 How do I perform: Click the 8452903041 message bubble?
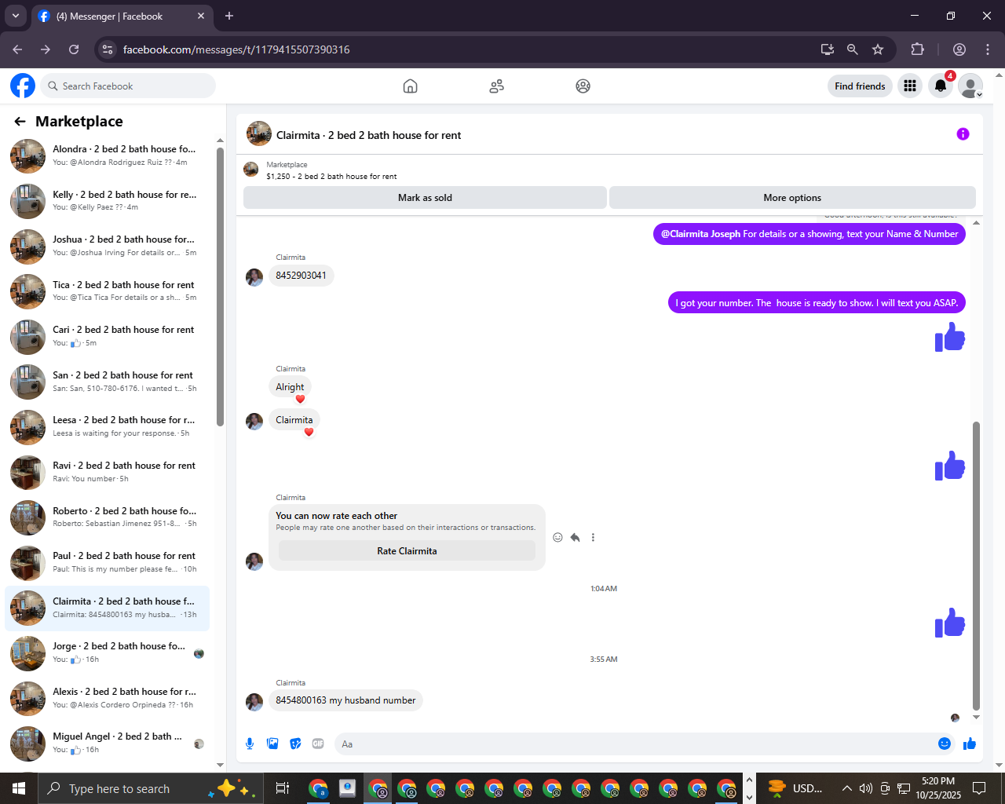(301, 276)
